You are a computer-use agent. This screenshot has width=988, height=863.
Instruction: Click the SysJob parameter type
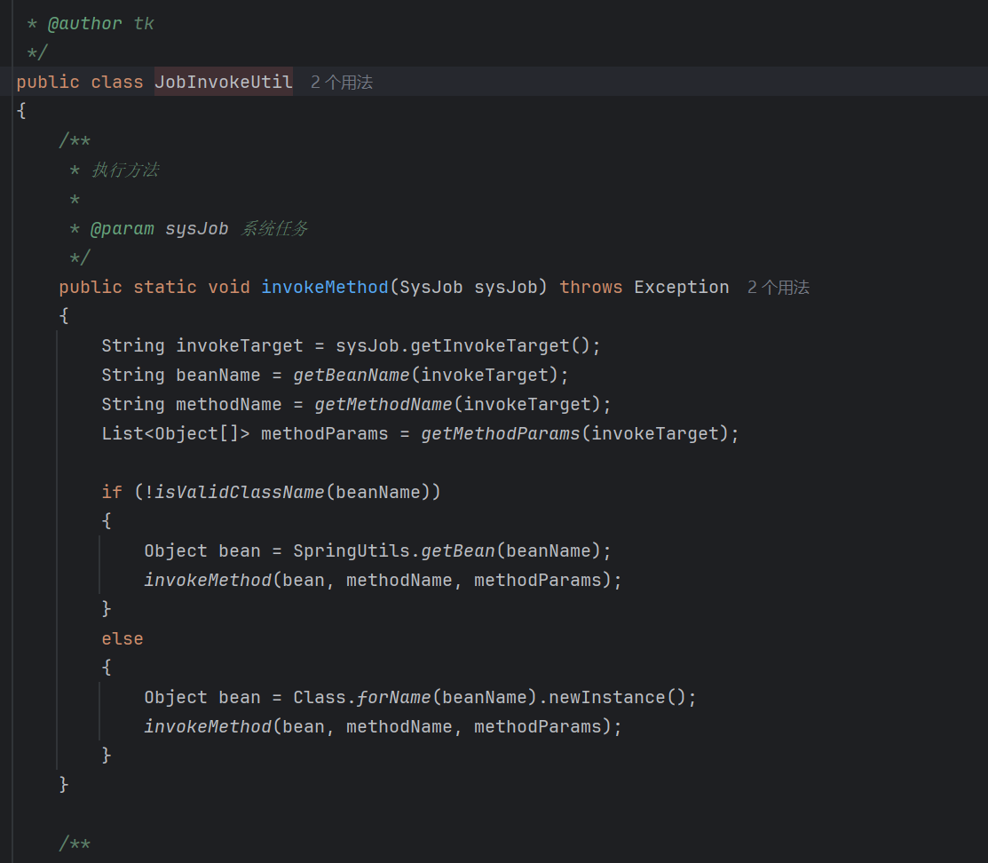pos(431,288)
